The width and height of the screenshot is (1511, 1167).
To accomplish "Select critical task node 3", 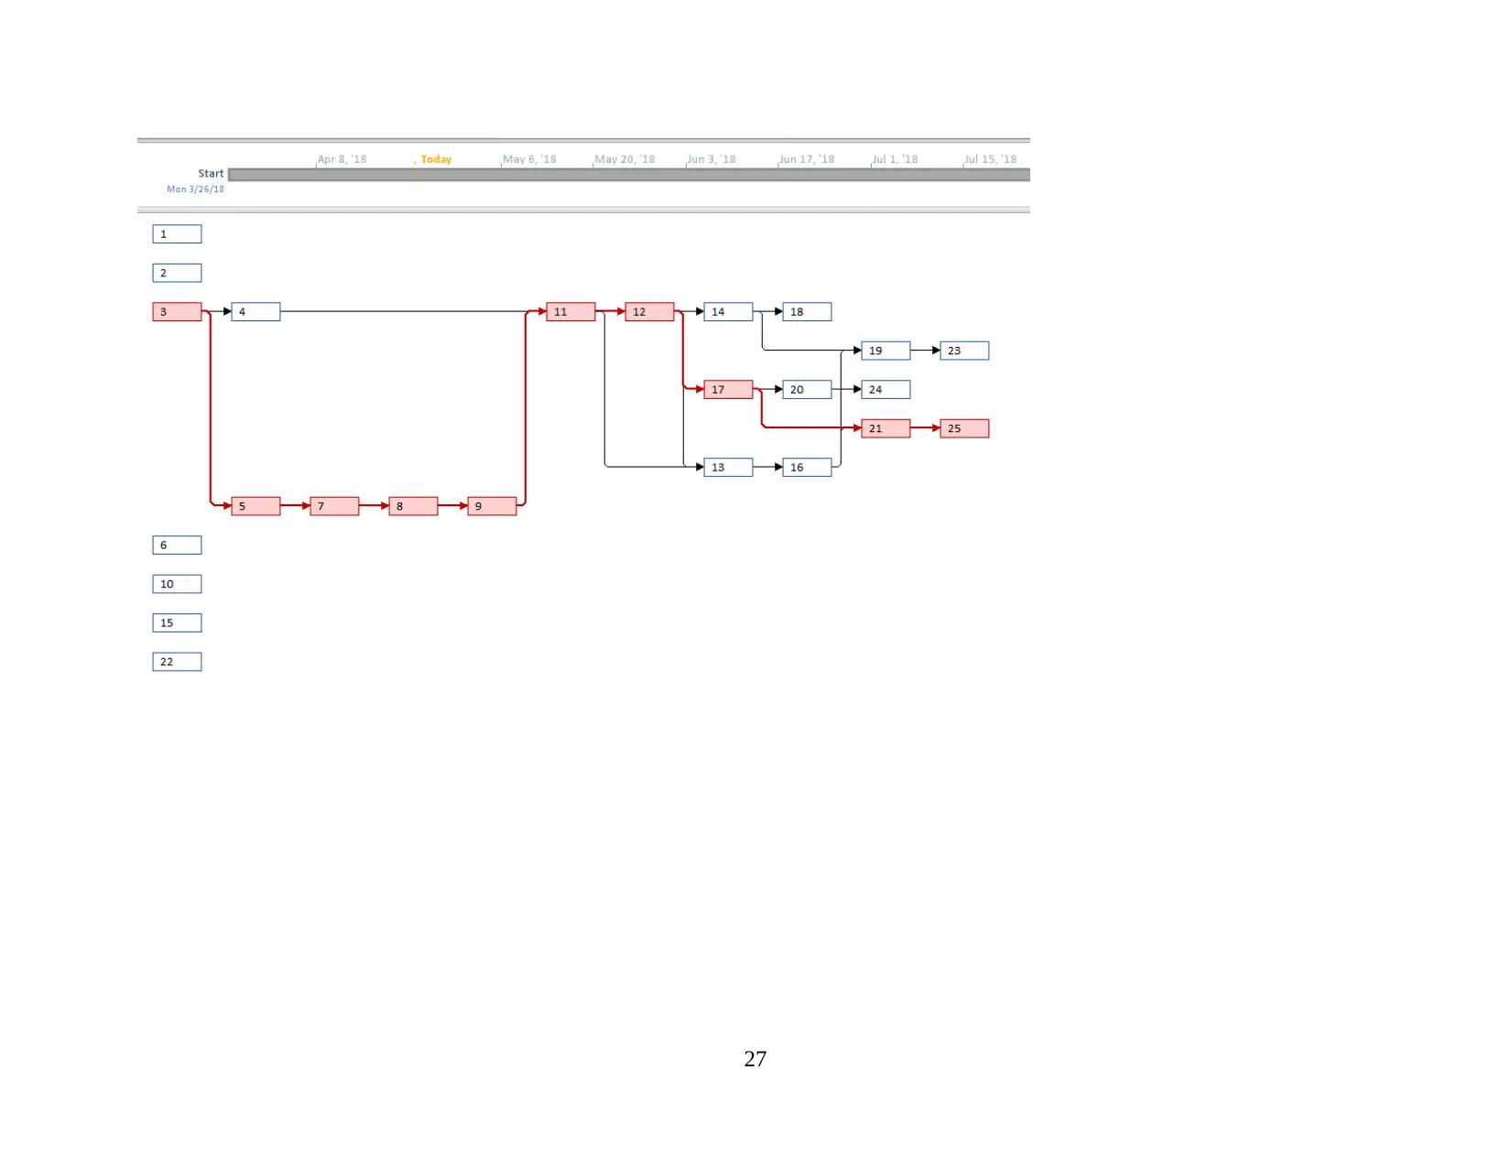I will 177,312.
